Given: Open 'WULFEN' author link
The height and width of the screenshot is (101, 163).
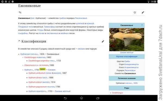Looking at the screenshot, I should click(51, 87).
